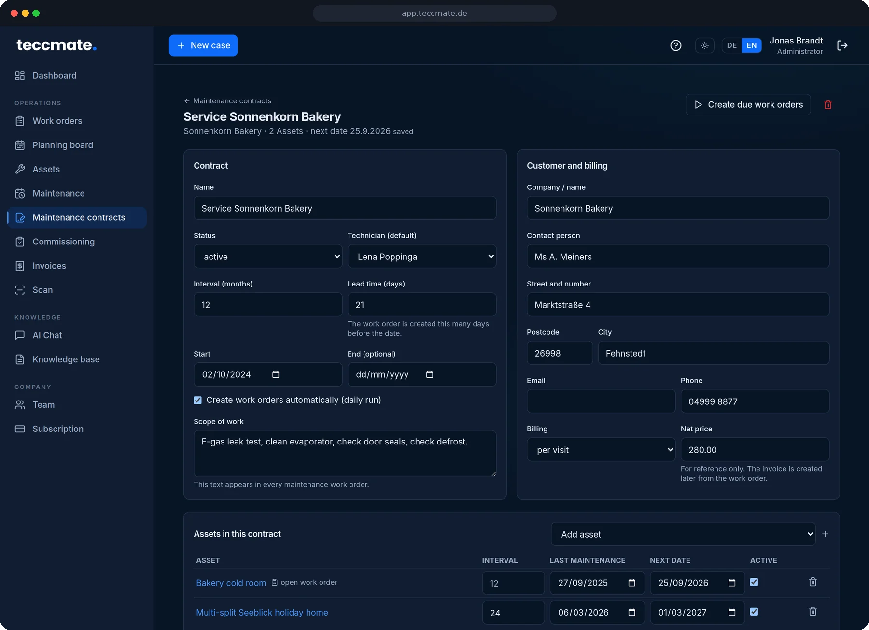Open Multi-split Seeblick holiday home link

262,612
